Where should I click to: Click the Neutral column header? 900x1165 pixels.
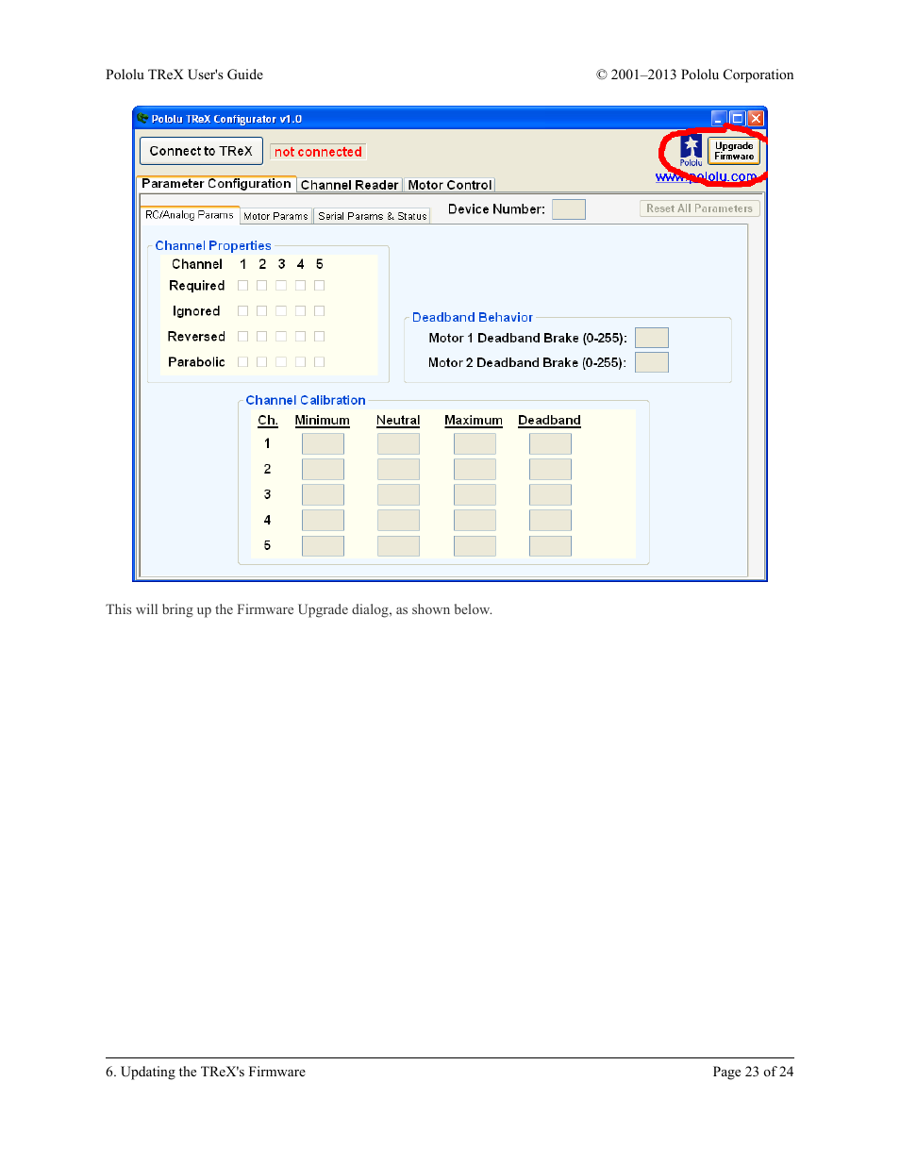(398, 421)
